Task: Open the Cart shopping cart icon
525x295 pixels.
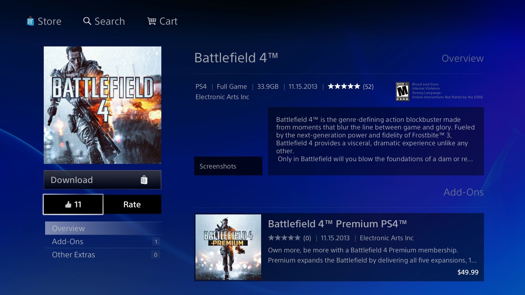Action: (x=151, y=21)
